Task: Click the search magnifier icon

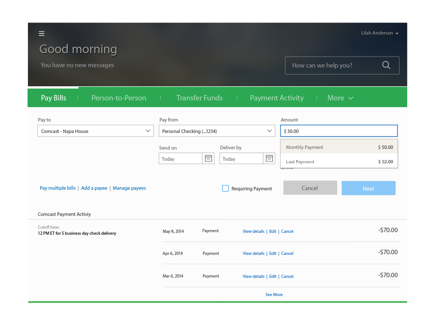Action: pyautogui.click(x=386, y=65)
